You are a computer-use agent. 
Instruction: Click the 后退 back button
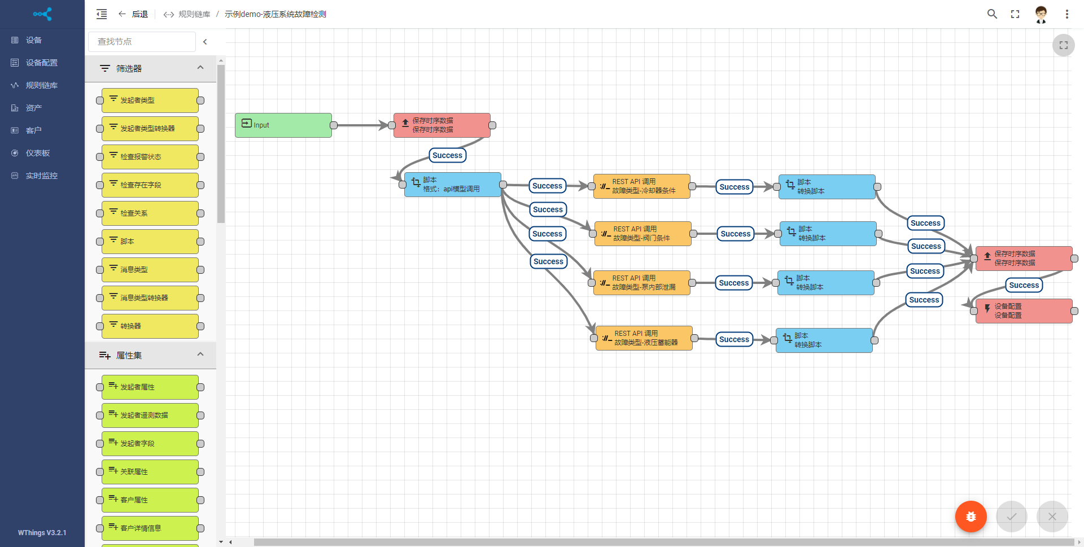pyautogui.click(x=133, y=14)
